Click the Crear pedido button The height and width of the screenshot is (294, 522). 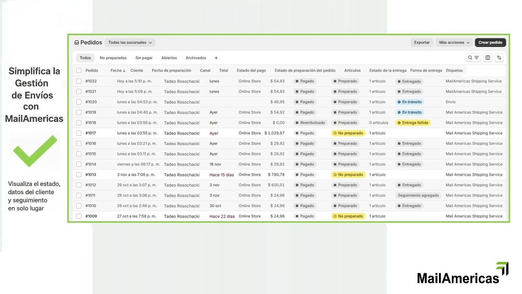point(490,42)
